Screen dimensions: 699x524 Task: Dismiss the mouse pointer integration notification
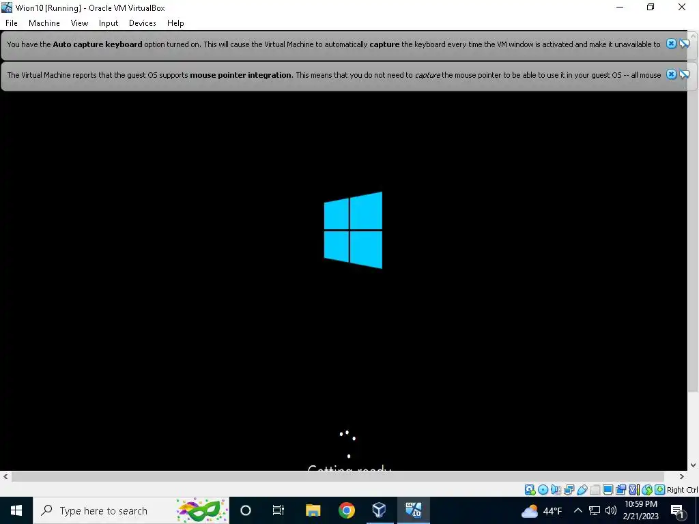671,74
